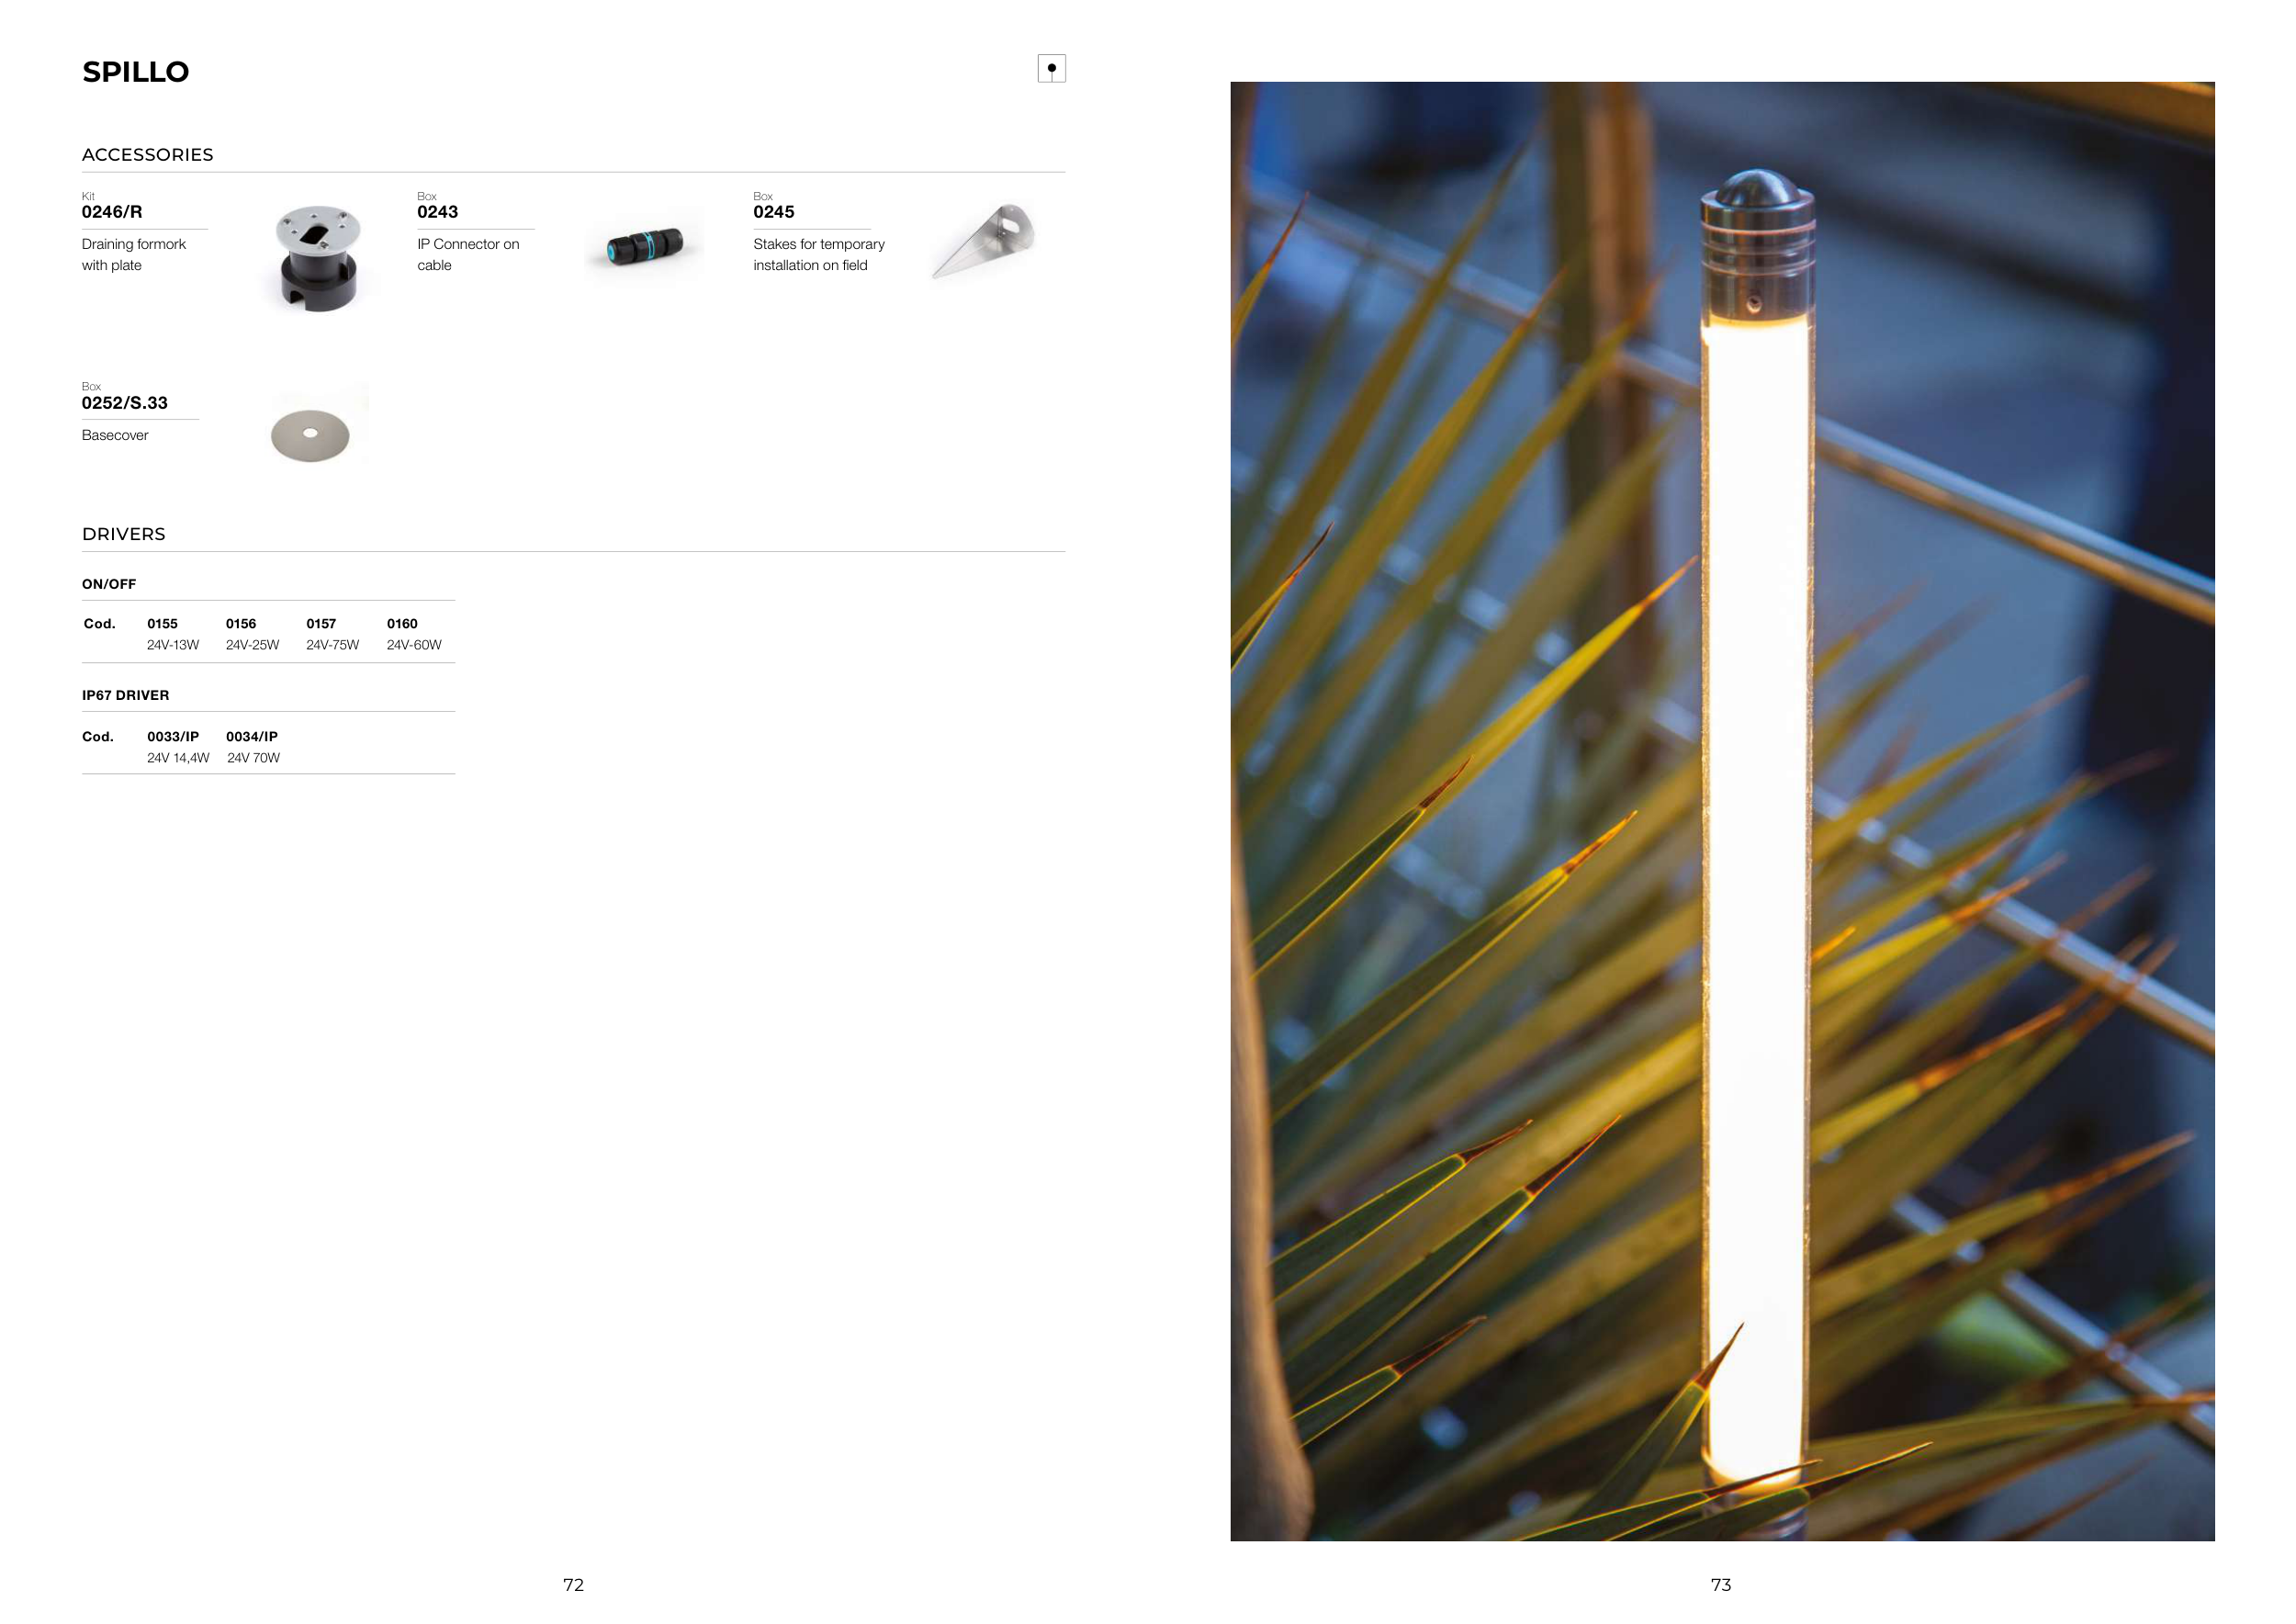Click the DRIVERS section heading
2296x1624 pixels.
[x=124, y=534]
